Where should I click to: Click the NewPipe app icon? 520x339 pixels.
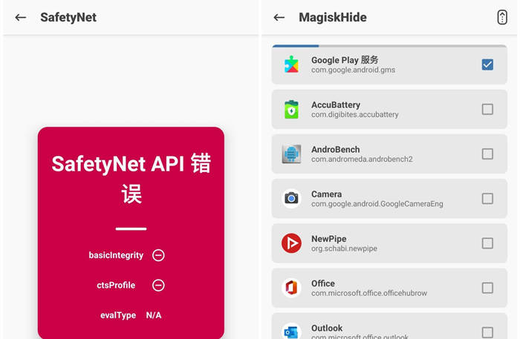291,243
